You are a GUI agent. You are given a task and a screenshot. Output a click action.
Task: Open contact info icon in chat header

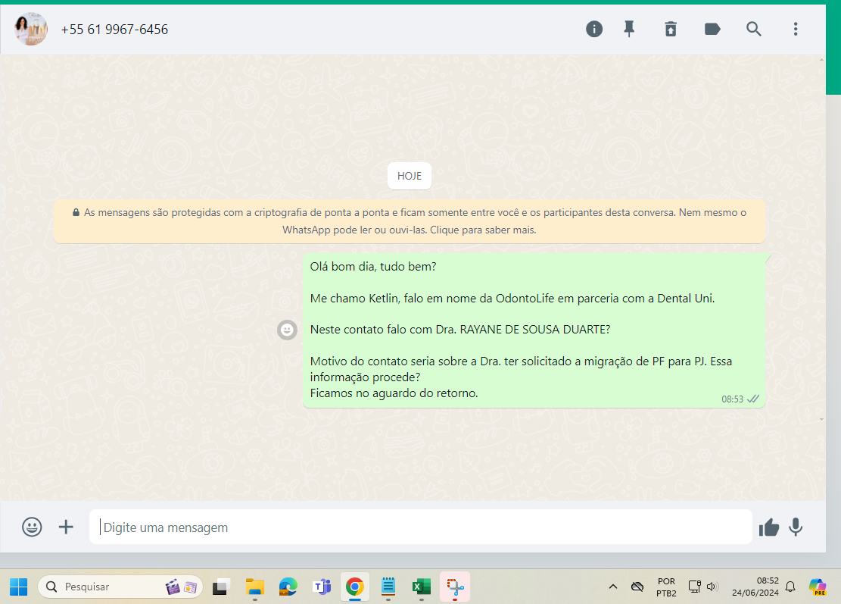[593, 29]
